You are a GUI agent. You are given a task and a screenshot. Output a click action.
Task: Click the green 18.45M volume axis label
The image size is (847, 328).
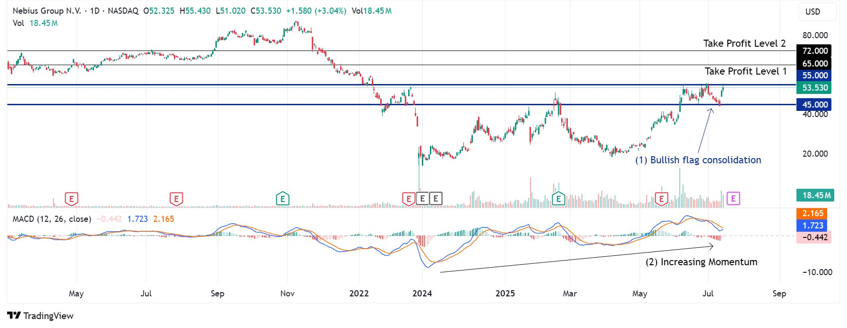(815, 195)
